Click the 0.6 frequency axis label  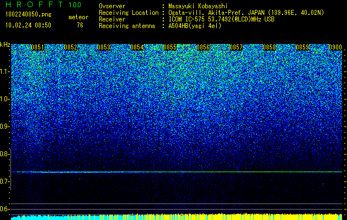coord(4,209)
